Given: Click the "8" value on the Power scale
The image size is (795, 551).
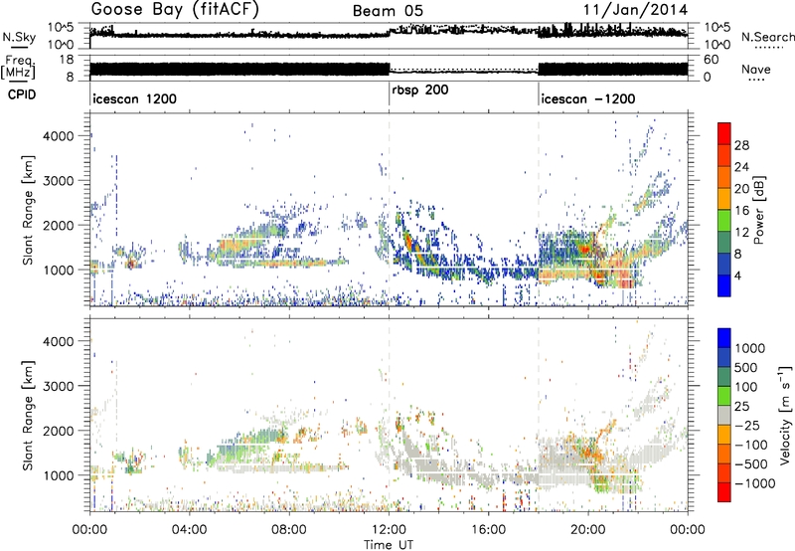Looking at the screenshot, I should click(x=737, y=255).
